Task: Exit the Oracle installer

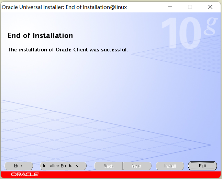Action: click(x=202, y=166)
